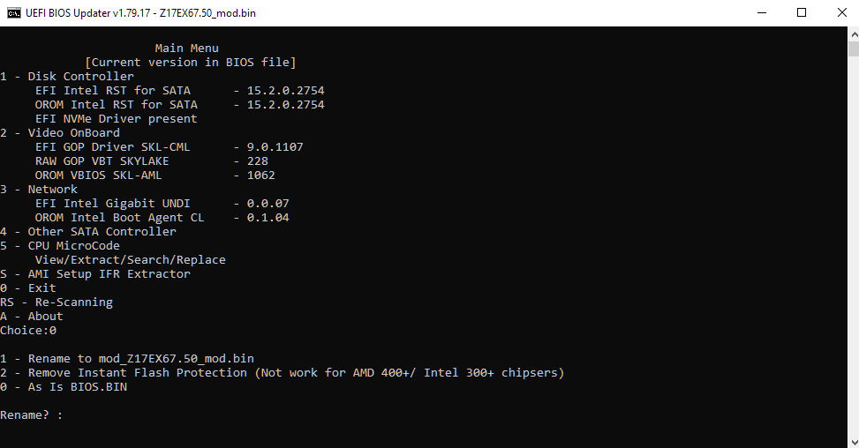Click 'OROM VBIOS SKL-AML' text
Viewport: 859px width, 448px height.
pyautogui.click(x=99, y=175)
